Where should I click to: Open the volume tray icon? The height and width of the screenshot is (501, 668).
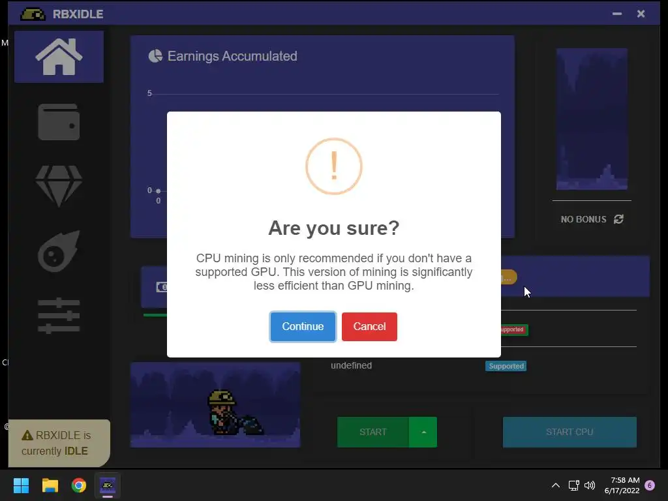click(x=590, y=485)
